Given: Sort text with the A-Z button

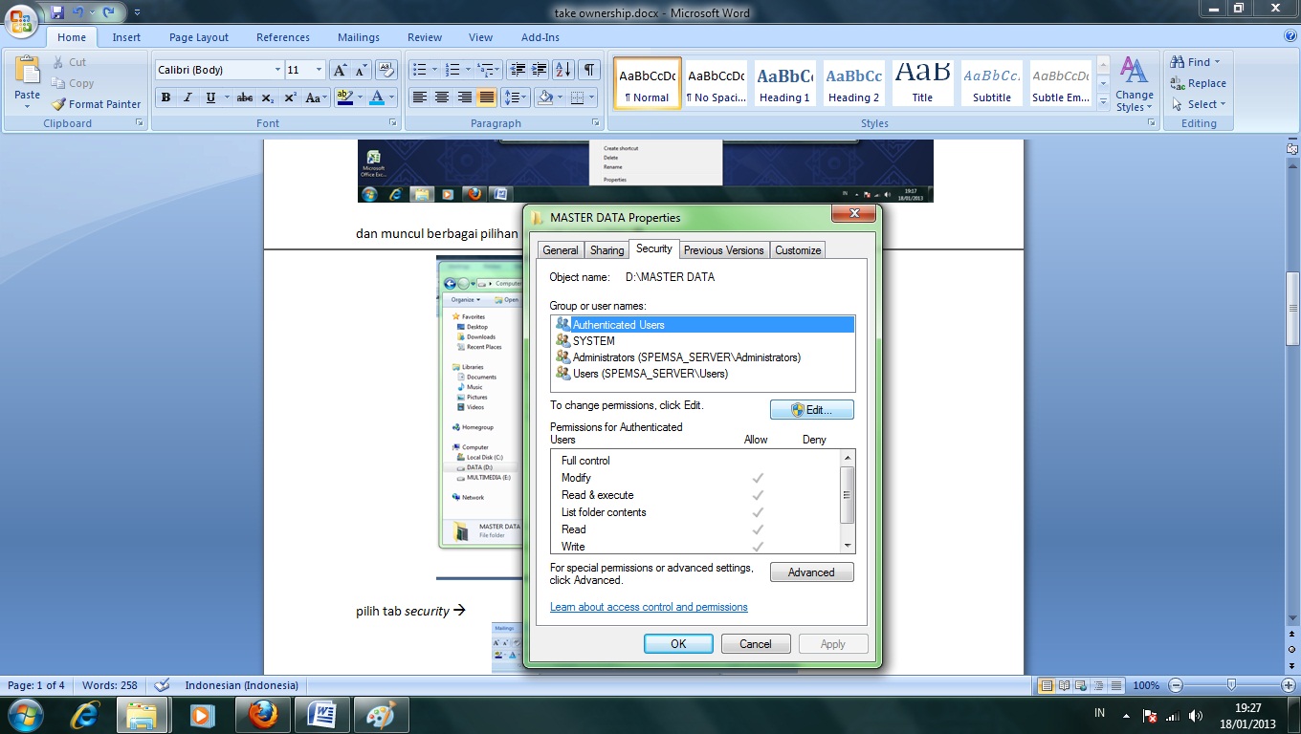Looking at the screenshot, I should point(562,70).
